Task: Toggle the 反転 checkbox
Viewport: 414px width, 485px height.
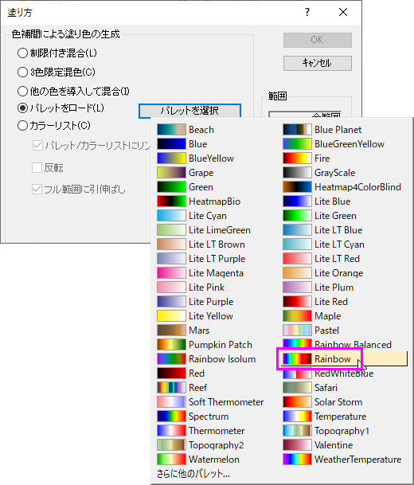Action: (x=37, y=168)
